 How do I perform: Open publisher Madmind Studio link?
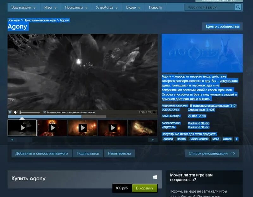coord(199,127)
